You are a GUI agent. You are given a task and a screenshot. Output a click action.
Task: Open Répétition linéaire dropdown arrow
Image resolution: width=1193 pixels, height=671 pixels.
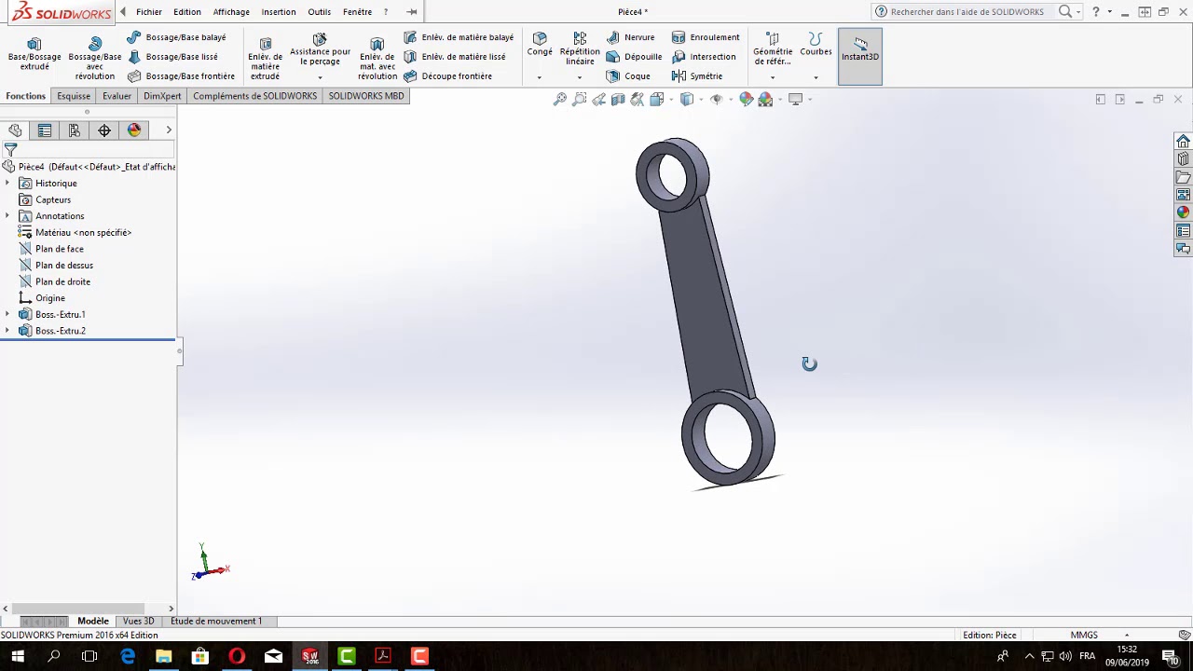click(580, 77)
